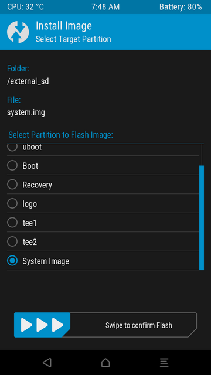Screen dimensions: 211x375
Task: Tap the back navigation triangle icon
Action: pos(47,363)
